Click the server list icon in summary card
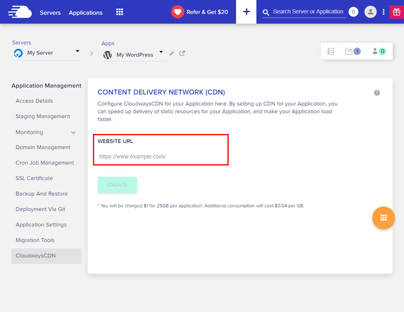This screenshot has width=404, height=312. coord(330,51)
